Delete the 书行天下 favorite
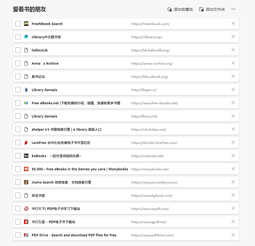The image size is (255, 246). click(x=233, y=208)
